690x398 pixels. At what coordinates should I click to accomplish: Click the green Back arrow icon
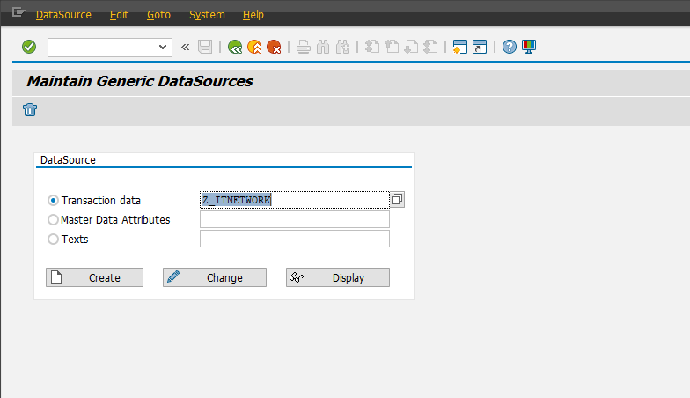pyautogui.click(x=234, y=47)
